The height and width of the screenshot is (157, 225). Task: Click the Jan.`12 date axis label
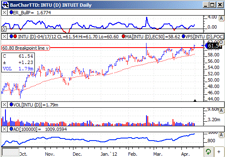109,154
